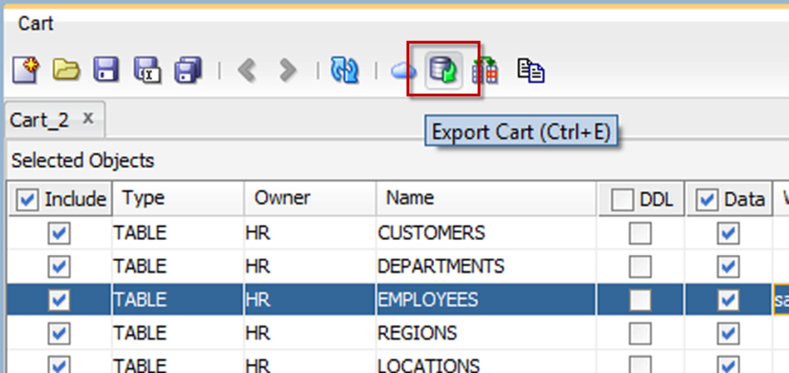Uncheck Include checkbox for REGIONS row
The width and height of the screenshot is (789, 373).
tap(59, 333)
